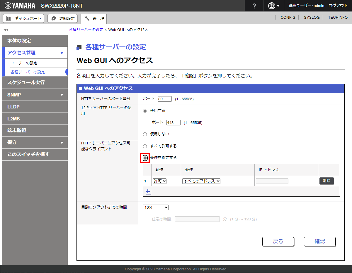Click the HTTP port number field

(164, 99)
